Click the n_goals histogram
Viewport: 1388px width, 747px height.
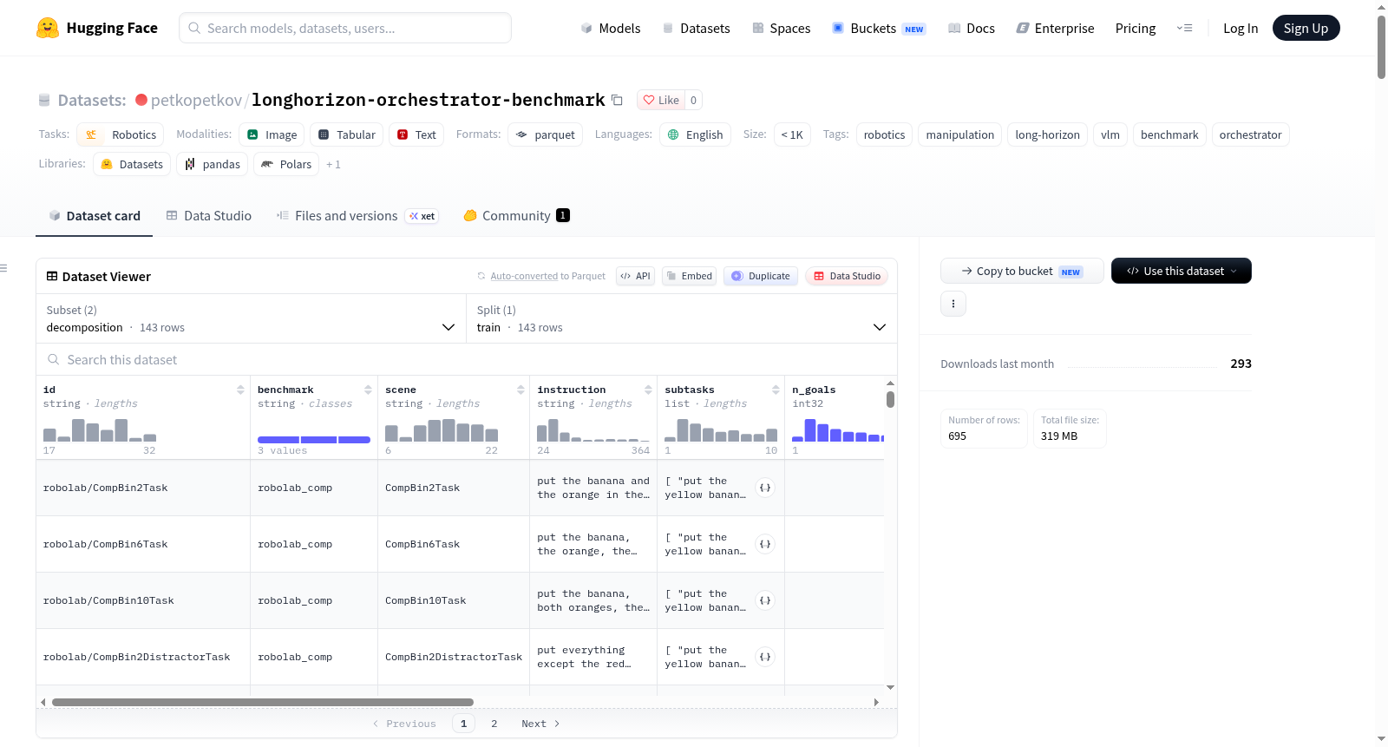coord(838,430)
